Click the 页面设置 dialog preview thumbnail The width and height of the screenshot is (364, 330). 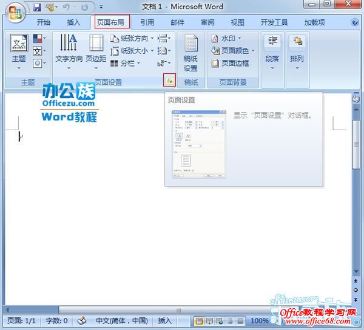point(199,144)
